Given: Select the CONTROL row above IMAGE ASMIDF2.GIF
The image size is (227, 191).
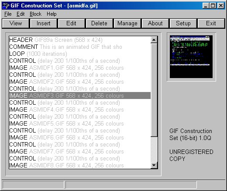Looking at the screenshot, I should [x=80, y=75].
